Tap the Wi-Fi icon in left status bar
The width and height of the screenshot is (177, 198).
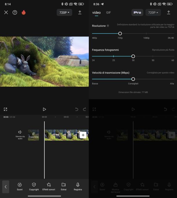click(75, 4)
